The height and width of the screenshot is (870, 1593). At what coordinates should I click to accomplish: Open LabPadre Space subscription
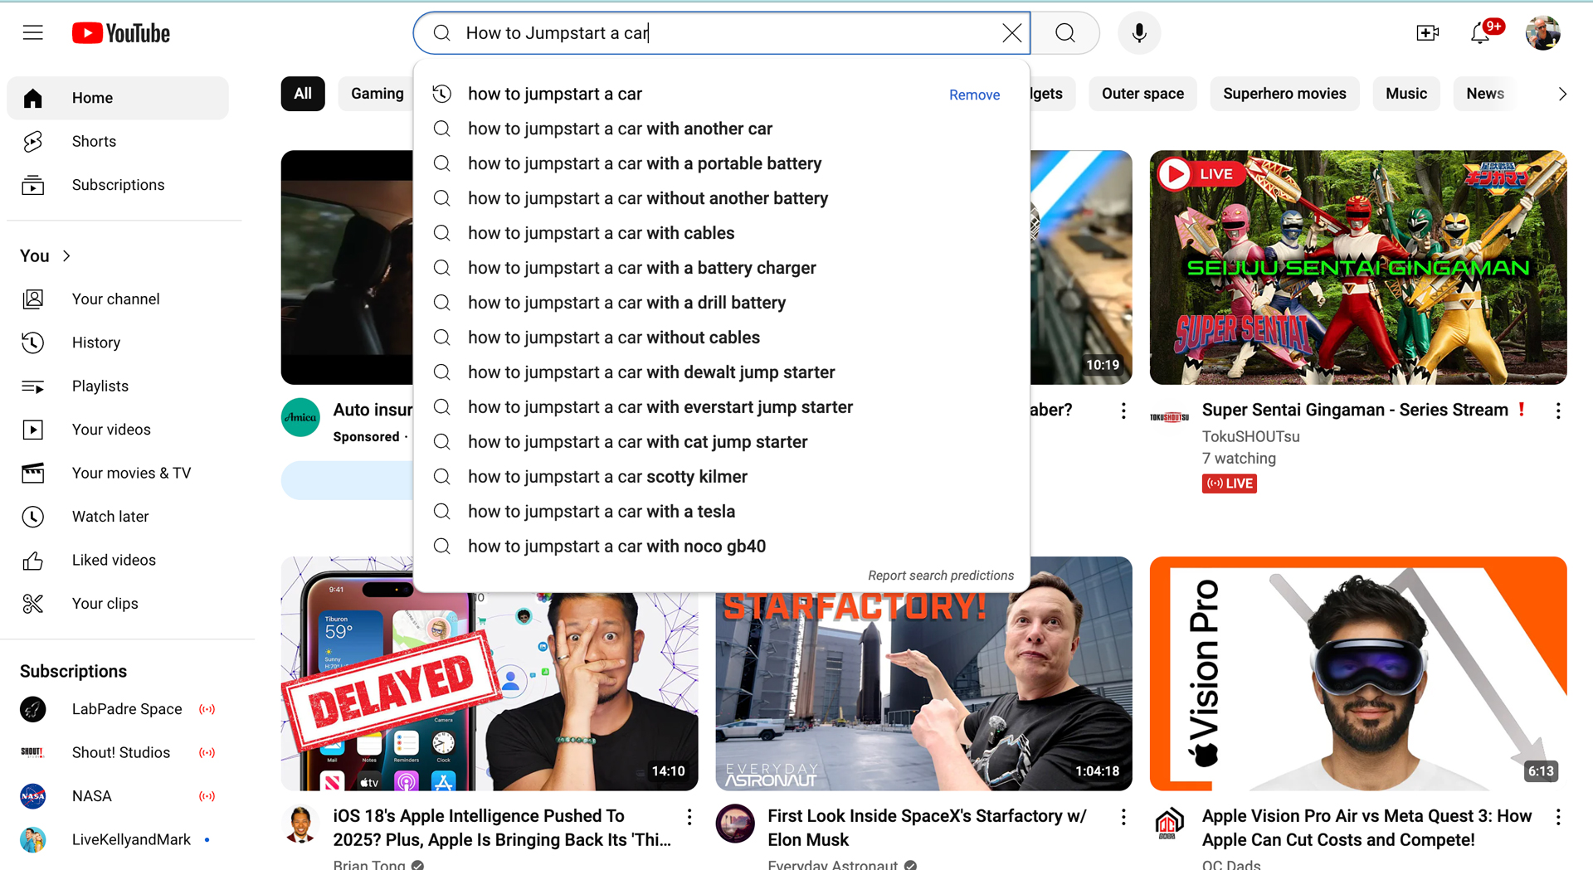click(x=118, y=709)
